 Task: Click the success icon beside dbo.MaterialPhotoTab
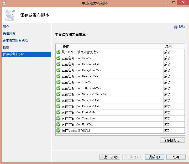(x=58, y=94)
